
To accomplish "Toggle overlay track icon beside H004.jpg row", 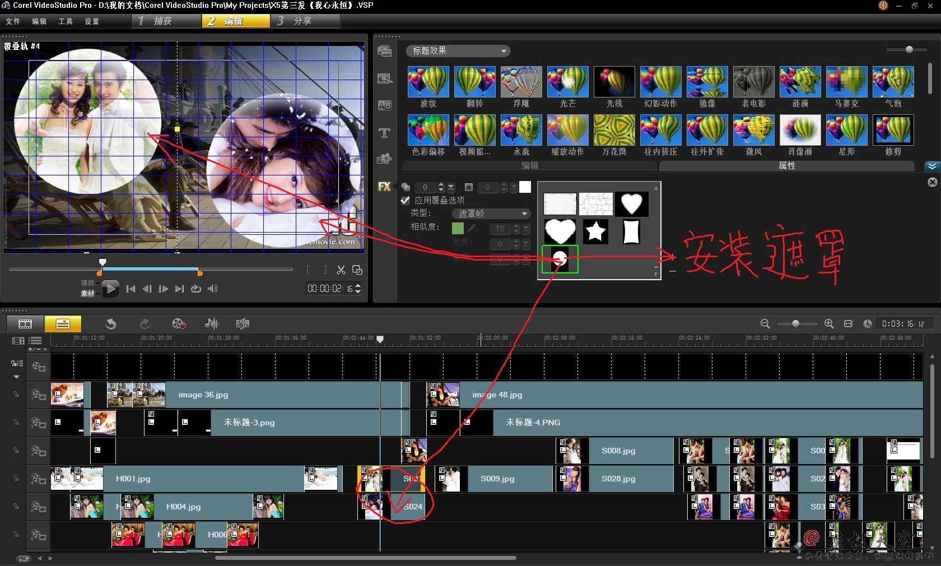I will coord(38,507).
